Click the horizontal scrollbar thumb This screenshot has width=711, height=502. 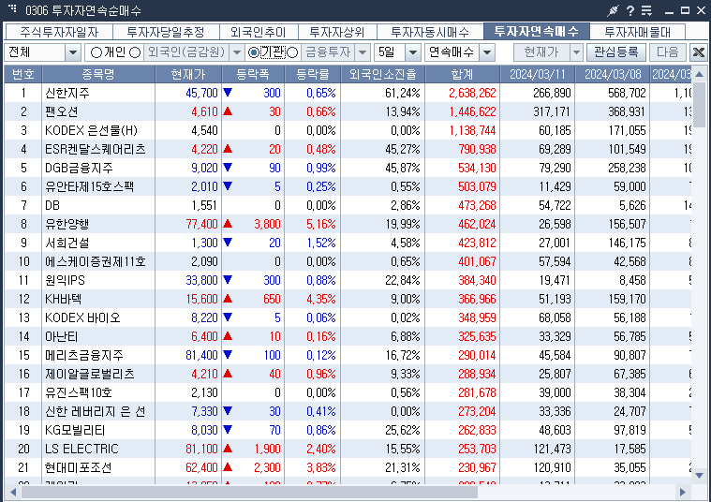tap(249, 492)
